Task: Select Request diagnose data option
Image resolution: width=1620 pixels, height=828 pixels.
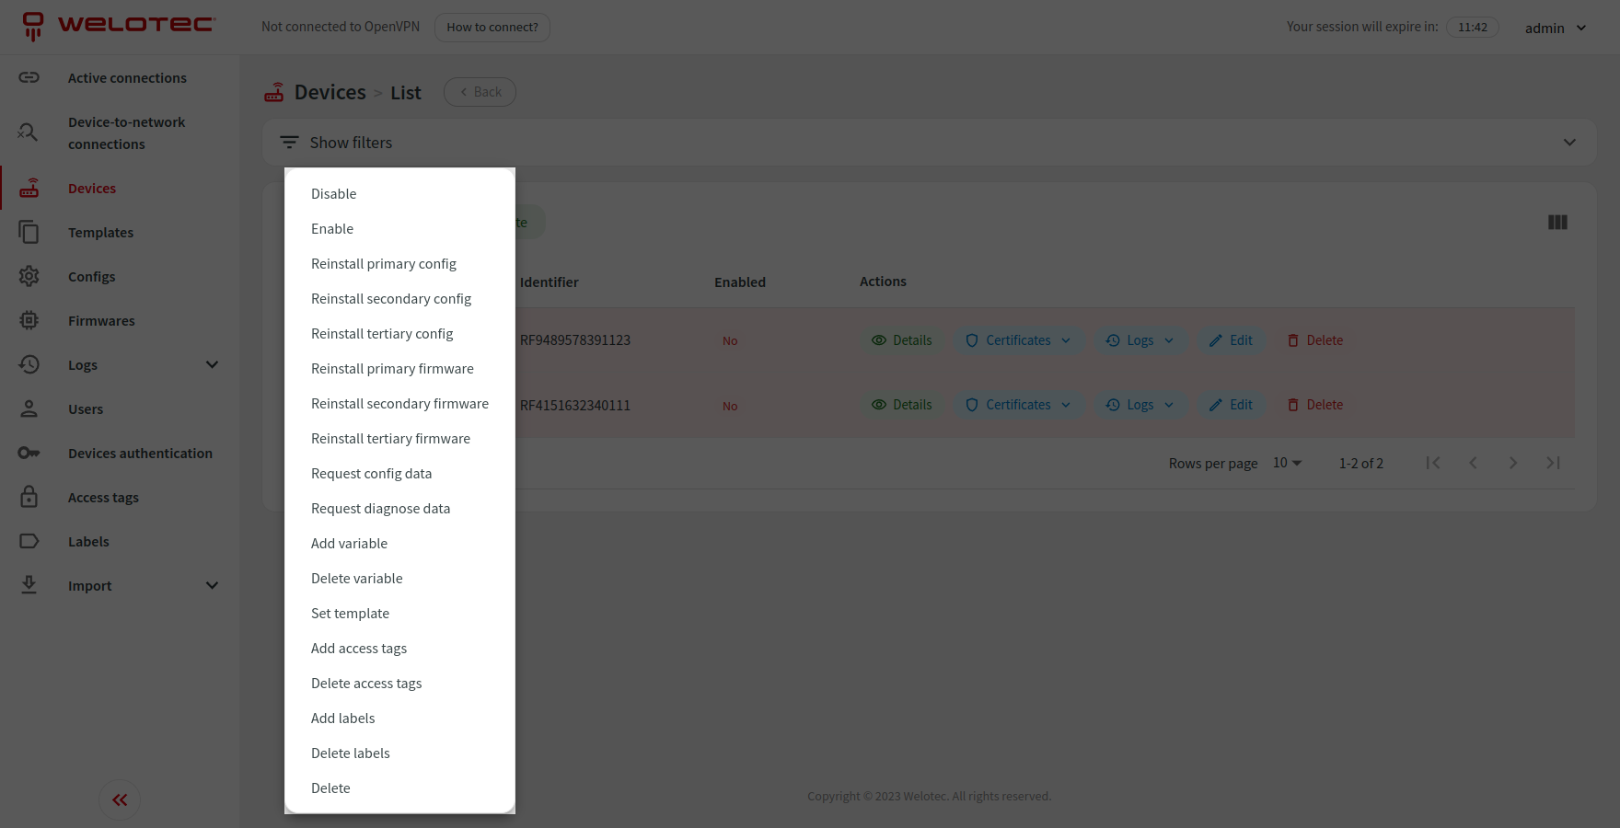Action: tap(380, 509)
